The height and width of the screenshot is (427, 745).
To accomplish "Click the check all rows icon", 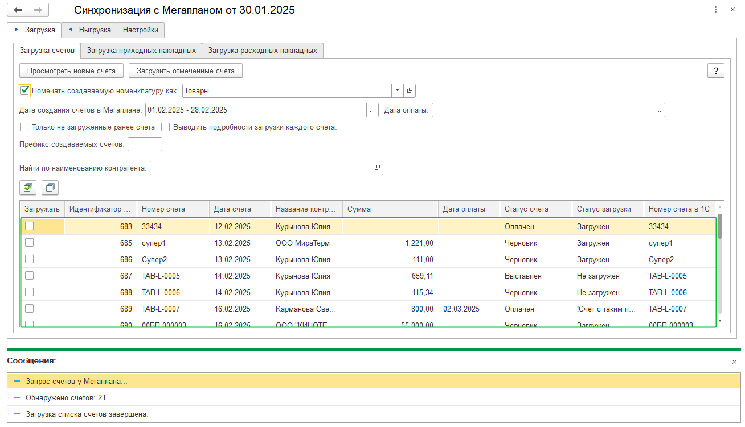I will pyautogui.click(x=28, y=187).
